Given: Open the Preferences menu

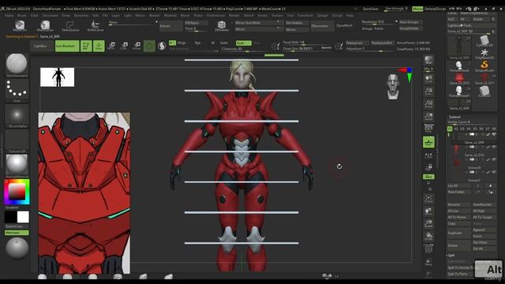Looking at the screenshot, I should point(215,16).
